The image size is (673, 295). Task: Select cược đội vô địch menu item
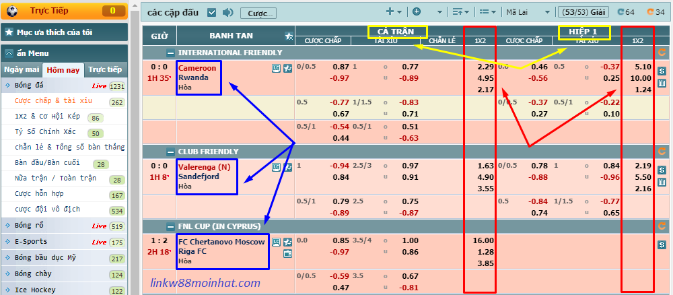[47, 209]
